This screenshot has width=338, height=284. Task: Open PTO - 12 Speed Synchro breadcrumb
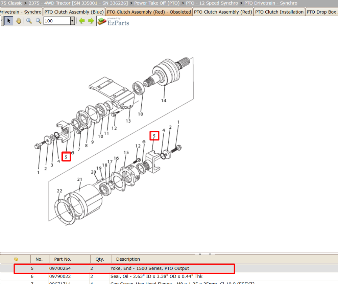point(212,3)
